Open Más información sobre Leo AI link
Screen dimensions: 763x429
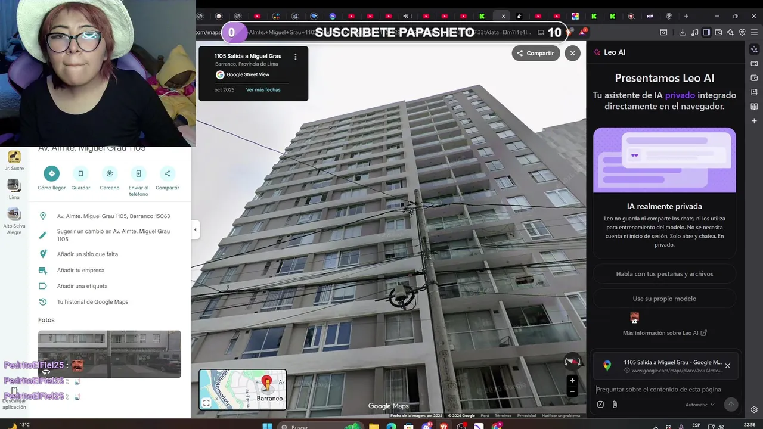[665, 333]
